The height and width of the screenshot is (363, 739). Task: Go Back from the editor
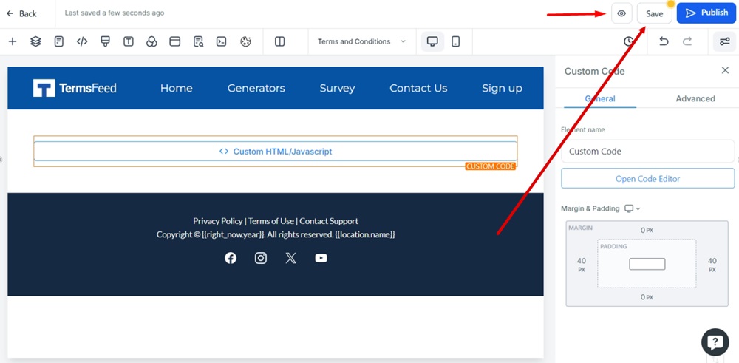(x=21, y=13)
